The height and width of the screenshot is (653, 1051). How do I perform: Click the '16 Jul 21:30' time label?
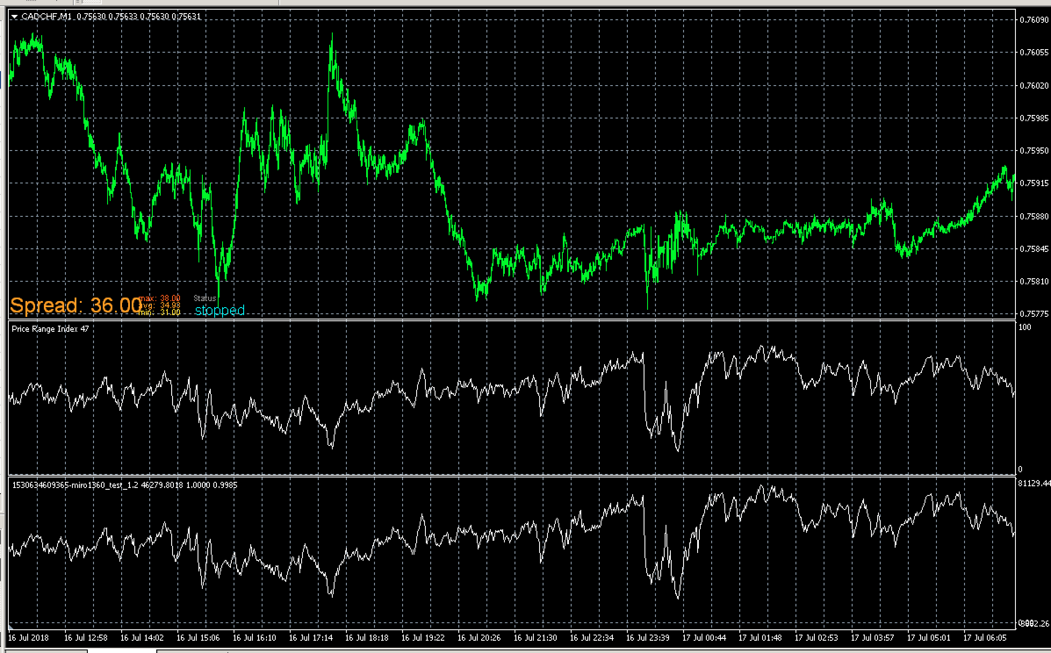pyautogui.click(x=535, y=637)
